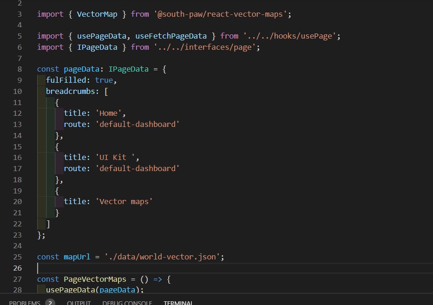Click the 'Home' title string
This screenshot has width=433, height=305.
click(109, 113)
